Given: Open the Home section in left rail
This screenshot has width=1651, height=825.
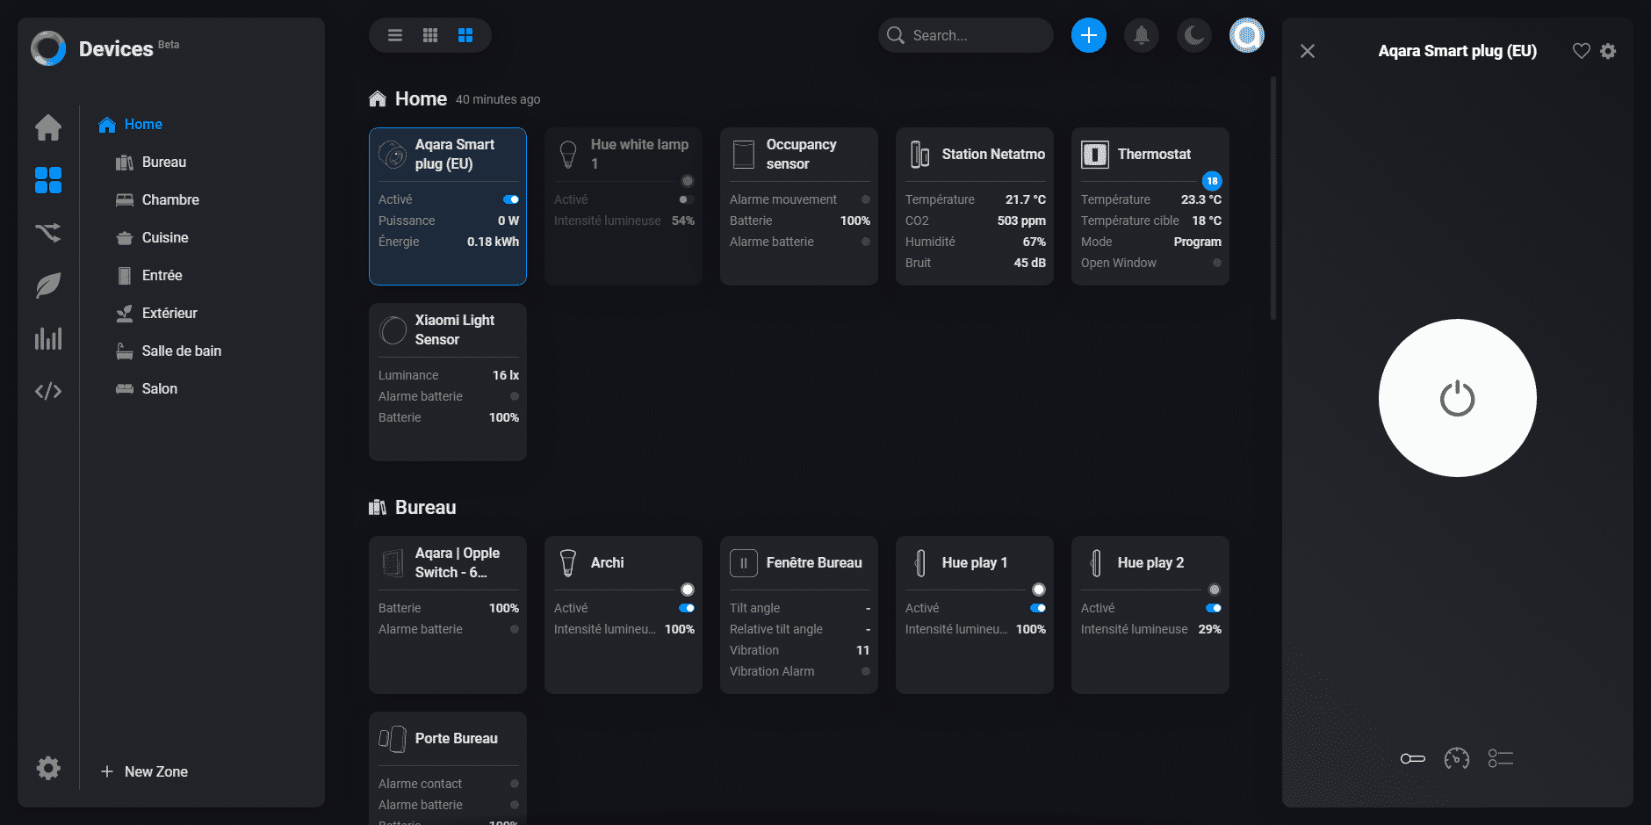Looking at the screenshot, I should 48,127.
